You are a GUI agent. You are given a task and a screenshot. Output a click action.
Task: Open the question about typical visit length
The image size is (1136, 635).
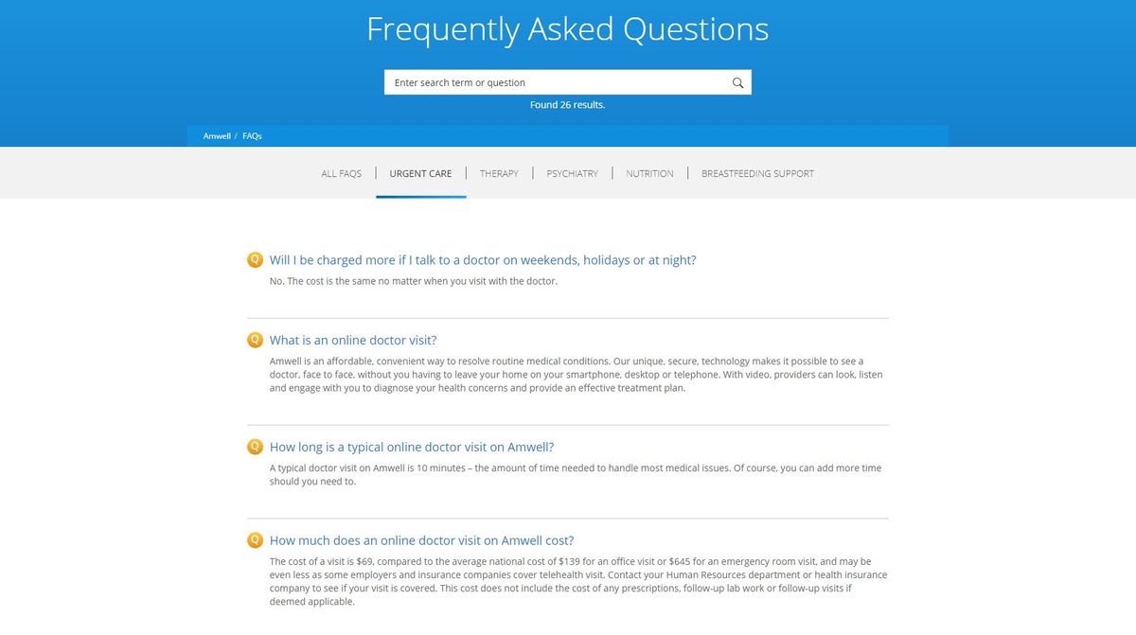(x=411, y=447)
